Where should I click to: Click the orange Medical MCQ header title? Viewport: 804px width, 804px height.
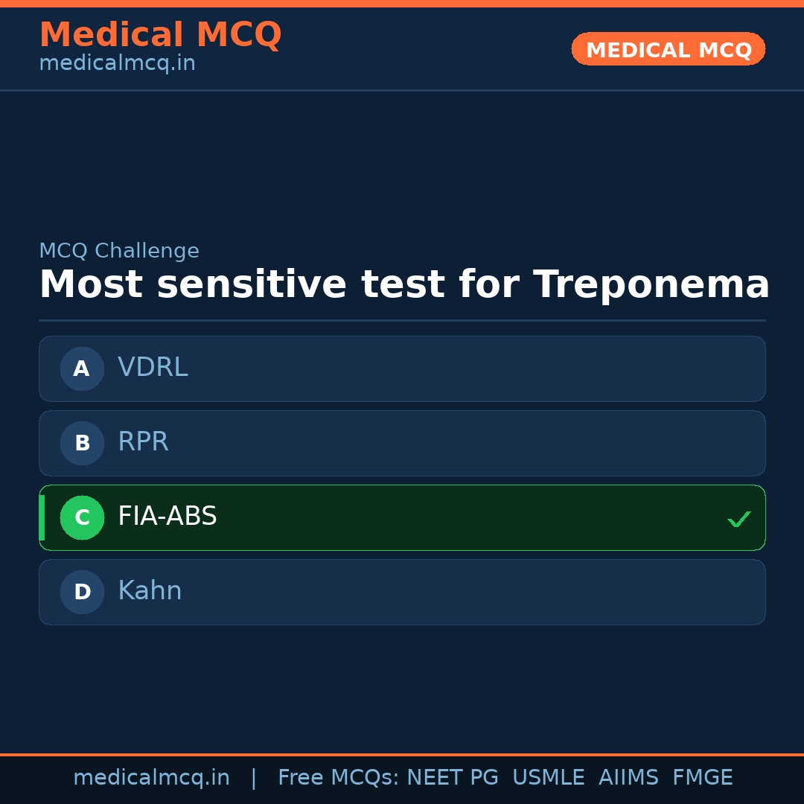click(x=160, y=35)
